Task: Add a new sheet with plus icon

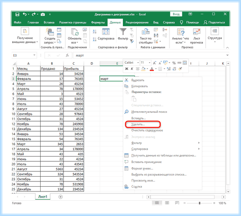Action: coord(61,197)
